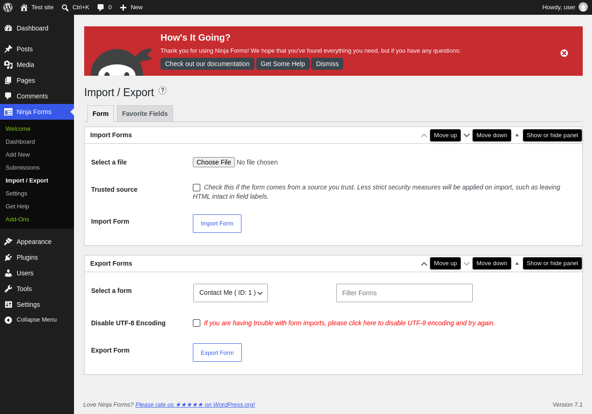Click Check out our documentation button
The height and width of the screenshot is (414, 592).
207,64
